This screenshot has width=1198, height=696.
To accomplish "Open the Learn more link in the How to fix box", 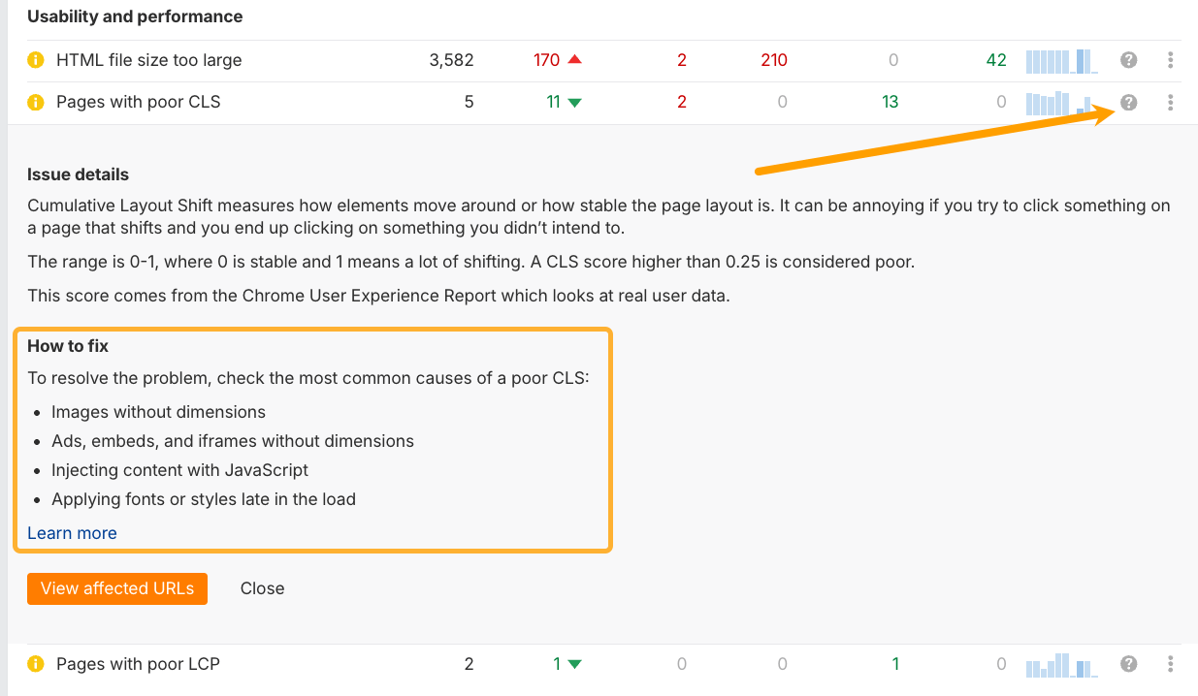I will pyautogui.click(x=72, y=532).
